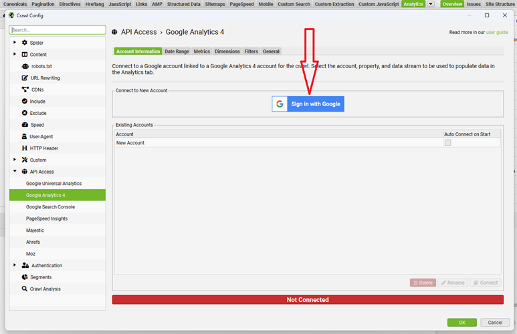This screenshot has width=517, height=334.
Task: Click the Crawl Analysis magnifier icon
Action: [x=24, y=289]
